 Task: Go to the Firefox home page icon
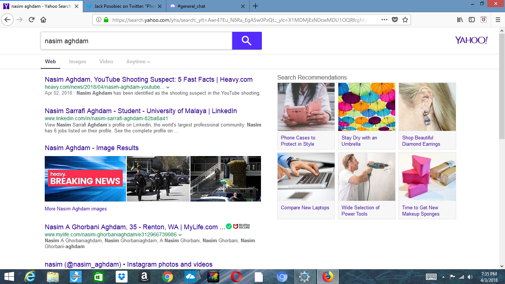(43, 20)
